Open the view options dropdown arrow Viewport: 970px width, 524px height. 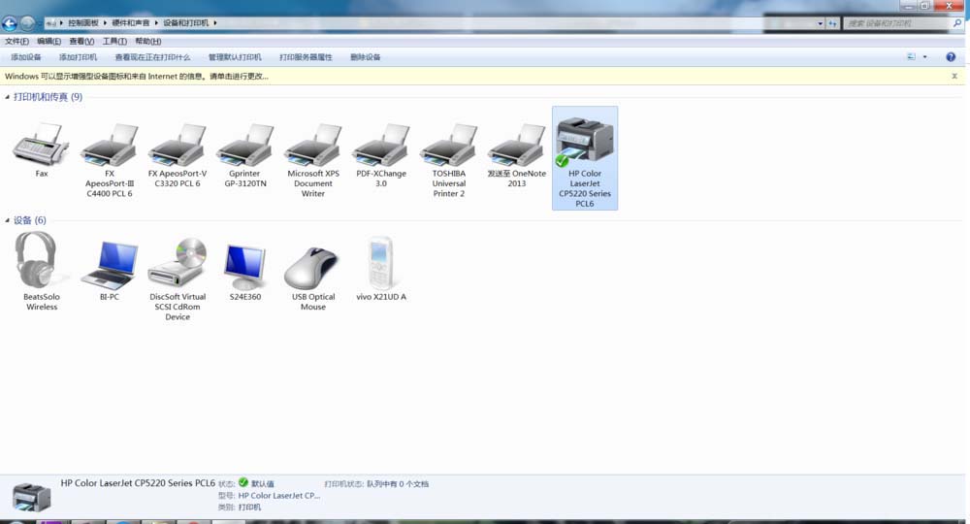tap(924, 57)
